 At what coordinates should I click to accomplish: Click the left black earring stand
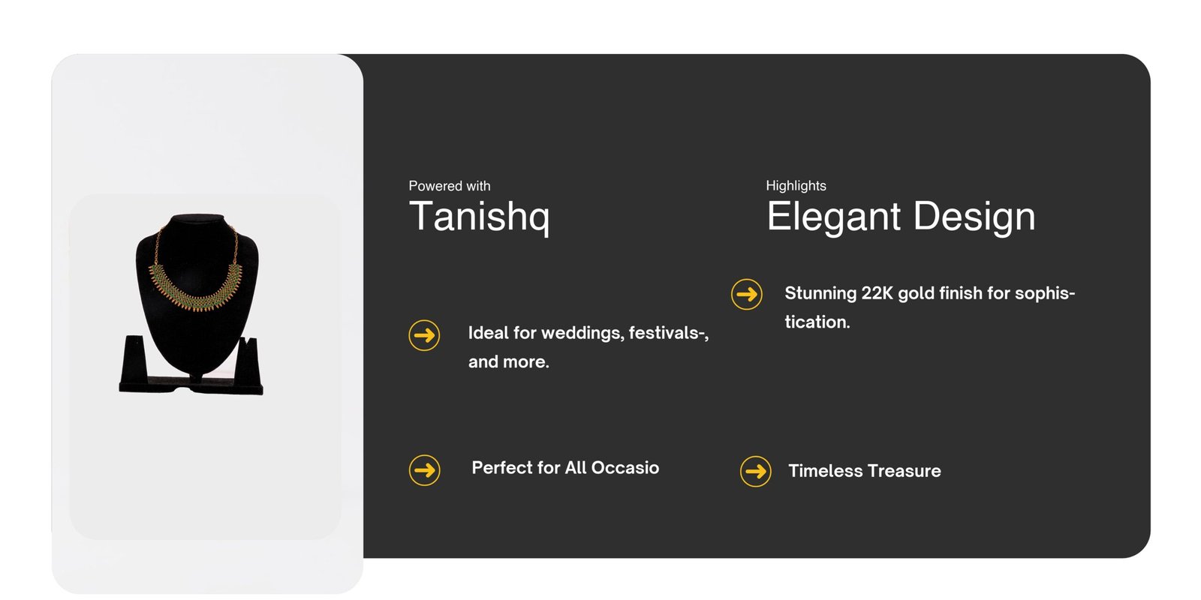tap(134, 360)
